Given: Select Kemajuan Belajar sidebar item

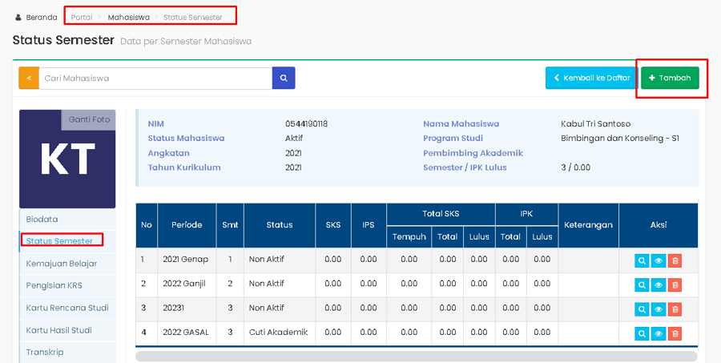Looking at the screenshot, I should [61, 263].
